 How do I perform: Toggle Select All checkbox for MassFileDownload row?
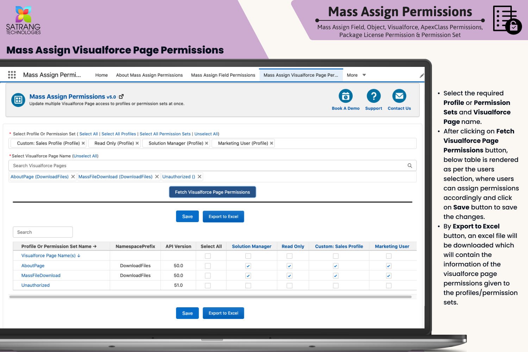(x=208, y=276)
